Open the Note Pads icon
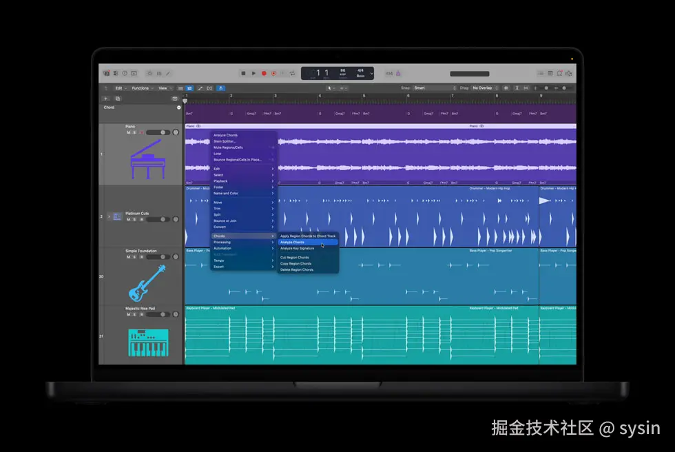This screenshot has width=675, height=452. [550, 73]
